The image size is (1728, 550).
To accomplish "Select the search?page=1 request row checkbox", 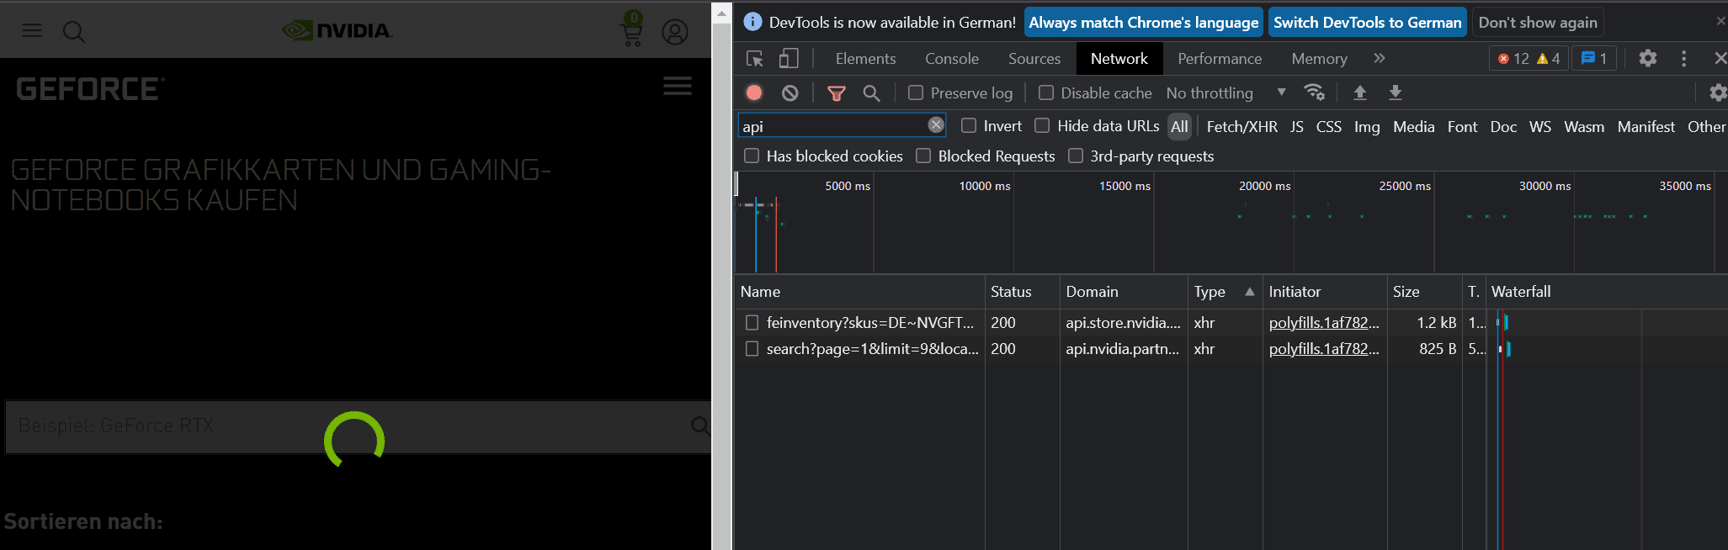I will click(x=752, y=348).
